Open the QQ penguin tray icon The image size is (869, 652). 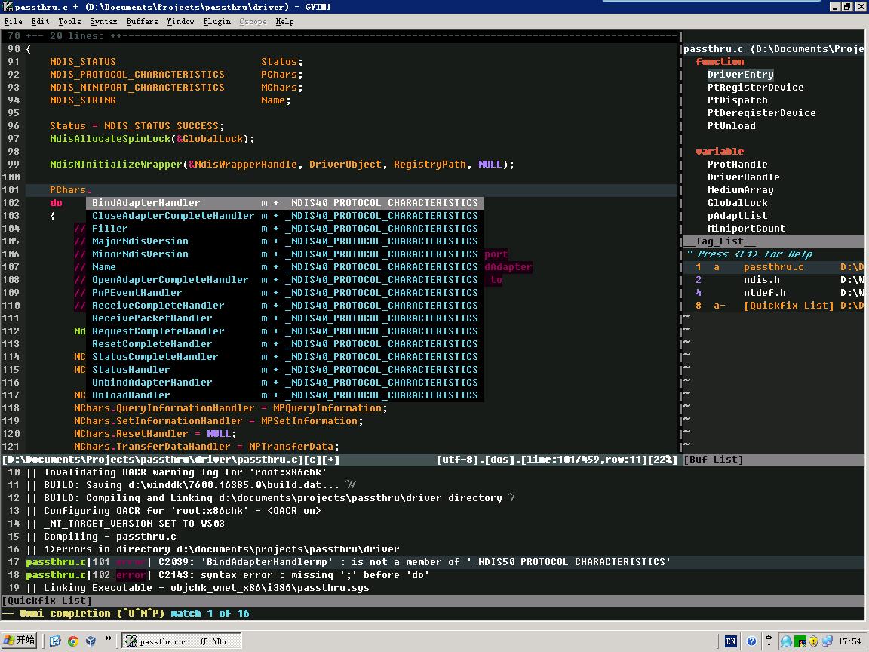(x=786, y=641)
